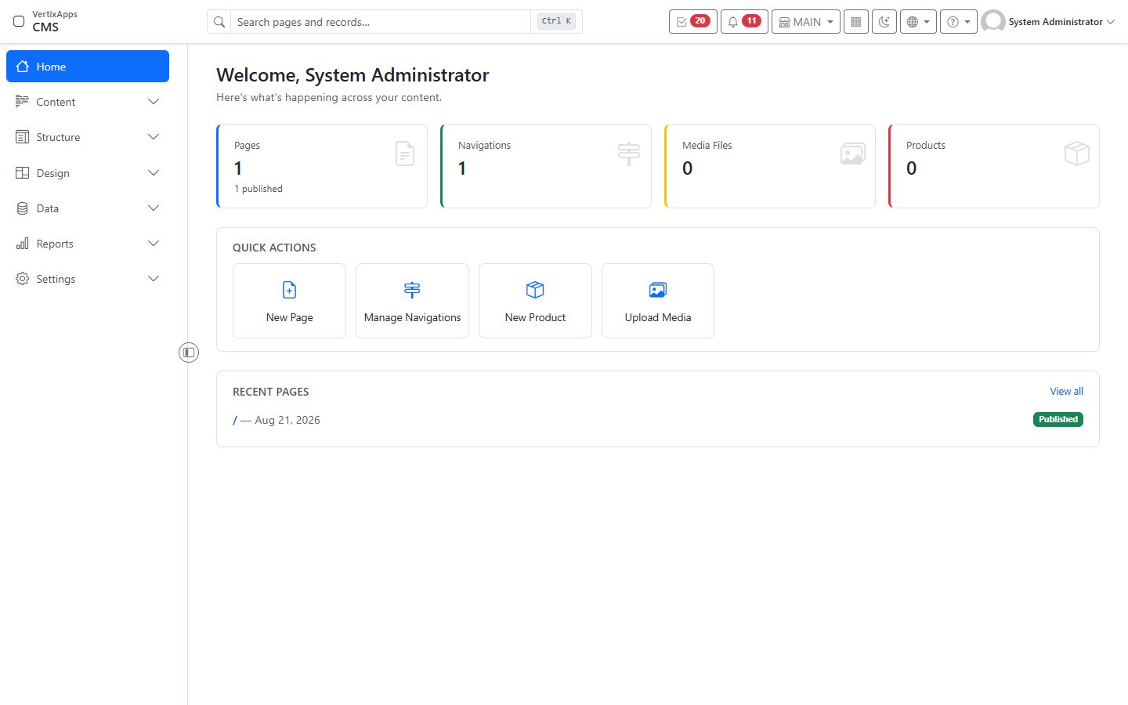Open System Administrator user menu
1128x705 pixels.
pos(1048,22)
